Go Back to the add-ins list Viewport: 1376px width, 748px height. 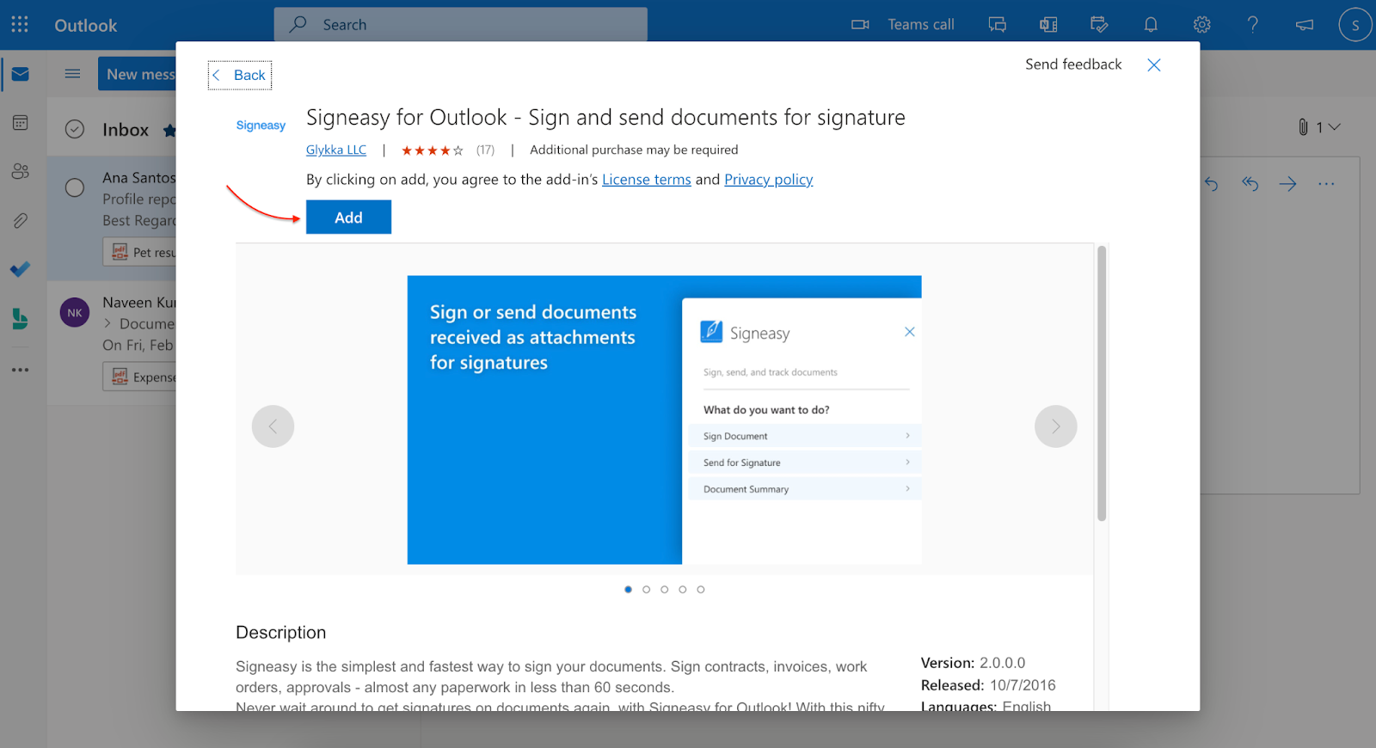pos(240,76)
